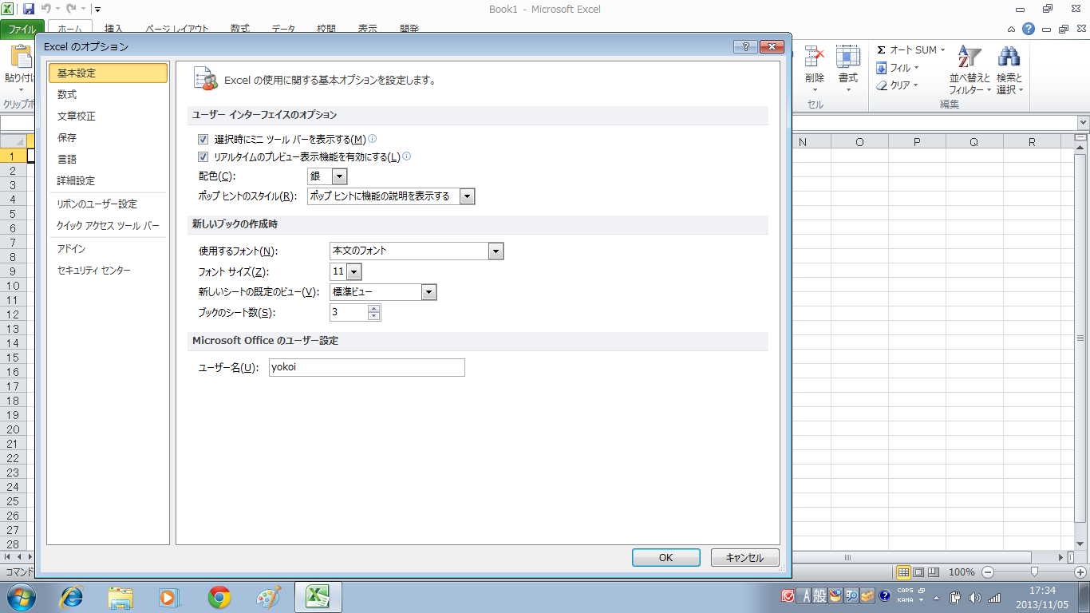Open Google Chrome from the taskbar
The width and height of the screenshot is (1090, 613).
click(219, 597)
